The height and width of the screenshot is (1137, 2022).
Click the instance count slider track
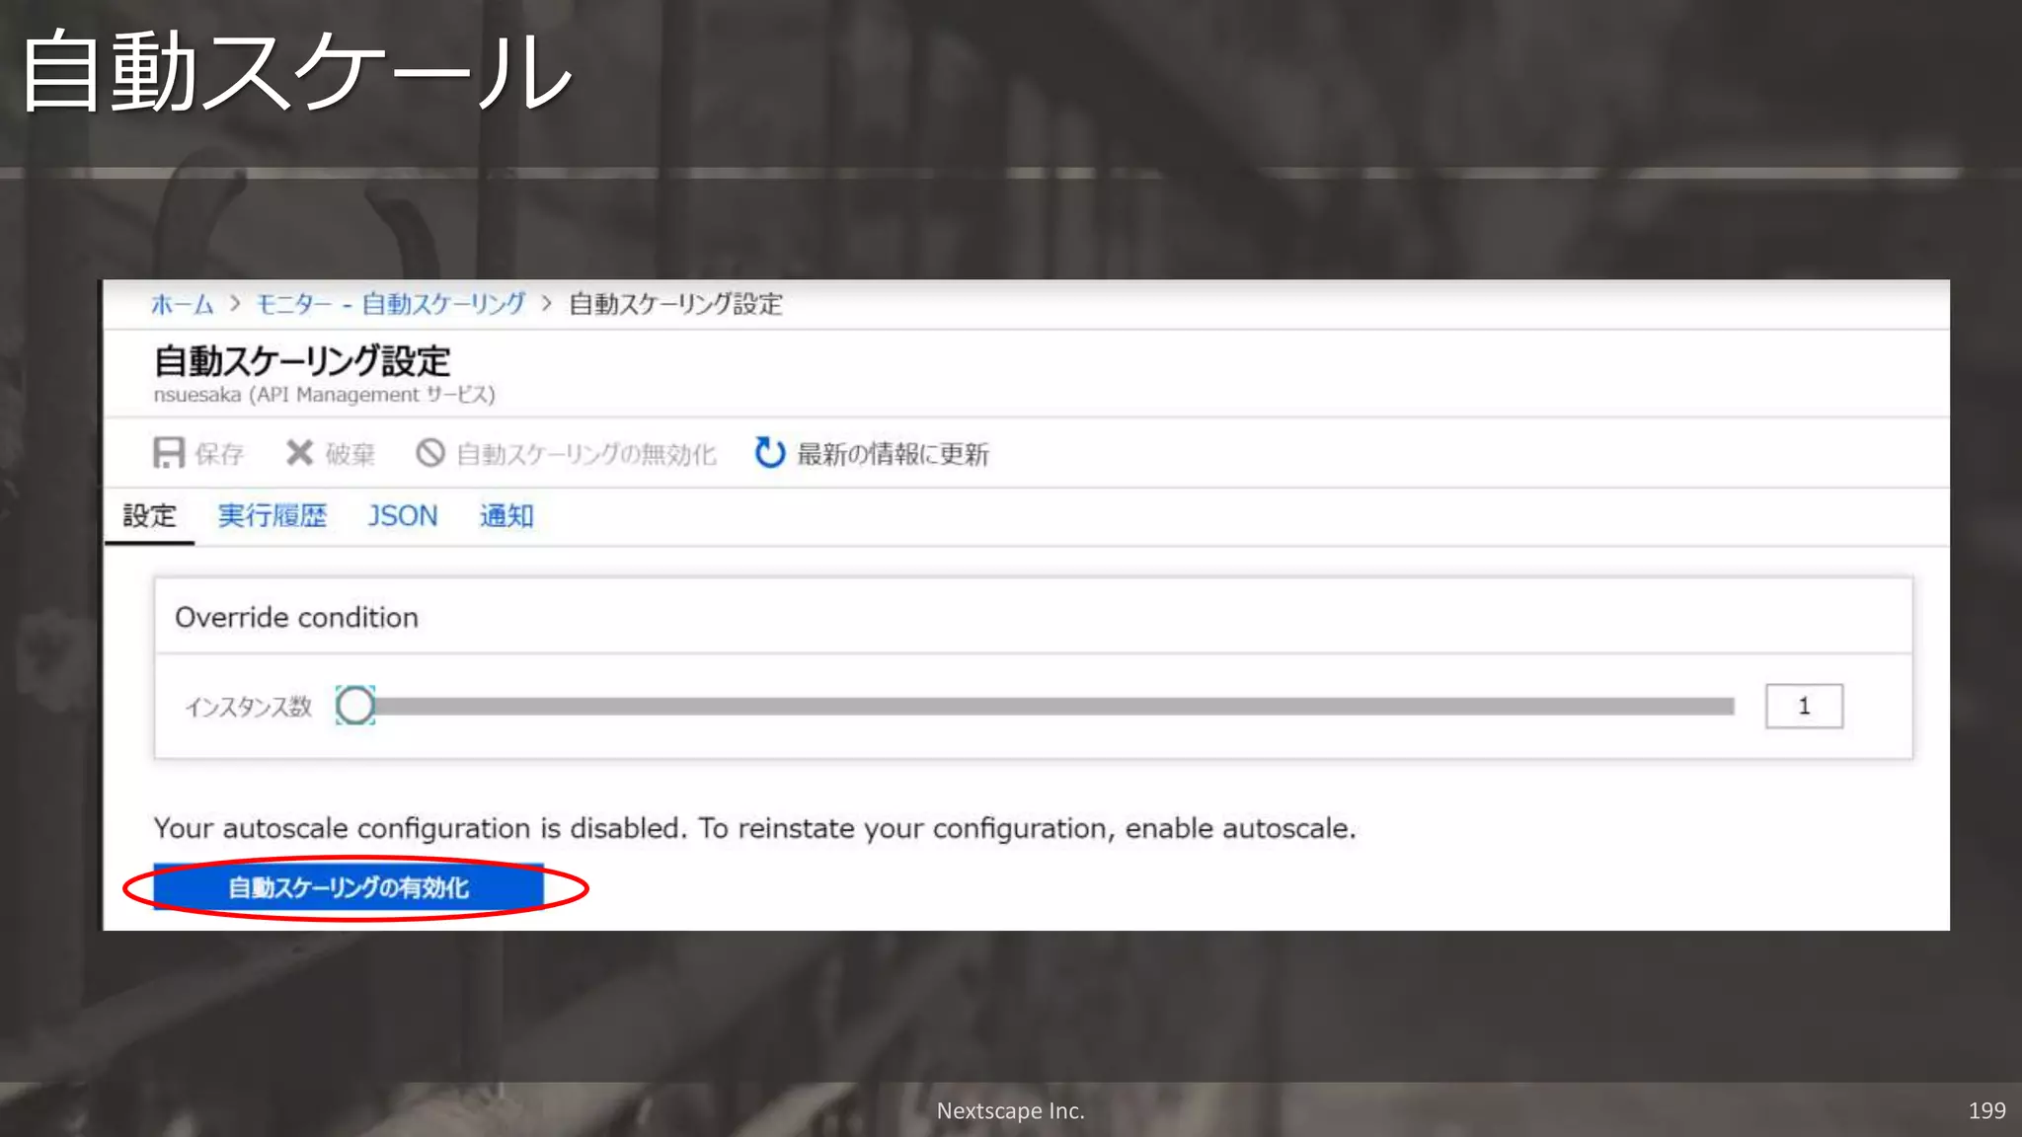pyautogui.click(x=1054, y=706)
